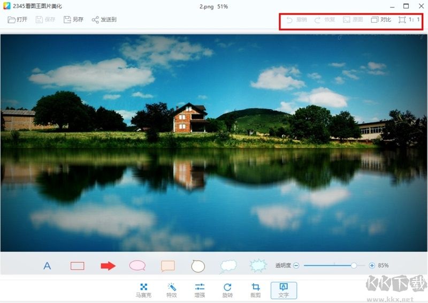Image resolution: width=428 pixels, height=303 pixels.
Task: Choose the red rectangle shape
Action: coord(78,266)
